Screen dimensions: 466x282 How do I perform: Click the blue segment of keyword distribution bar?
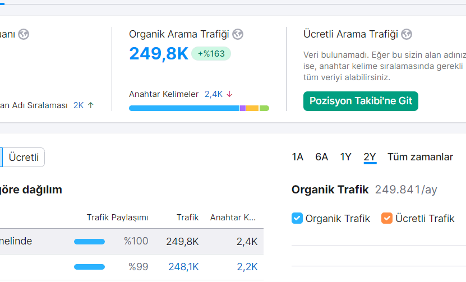[x=184, y=108]
